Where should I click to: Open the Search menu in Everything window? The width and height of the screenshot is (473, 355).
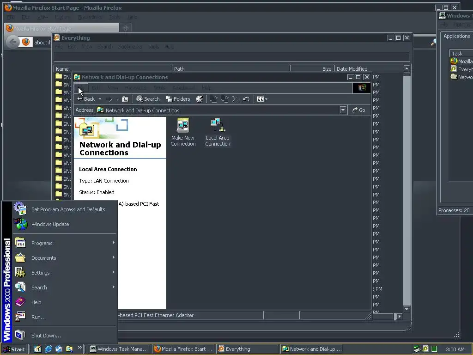(x=105, y=47)
